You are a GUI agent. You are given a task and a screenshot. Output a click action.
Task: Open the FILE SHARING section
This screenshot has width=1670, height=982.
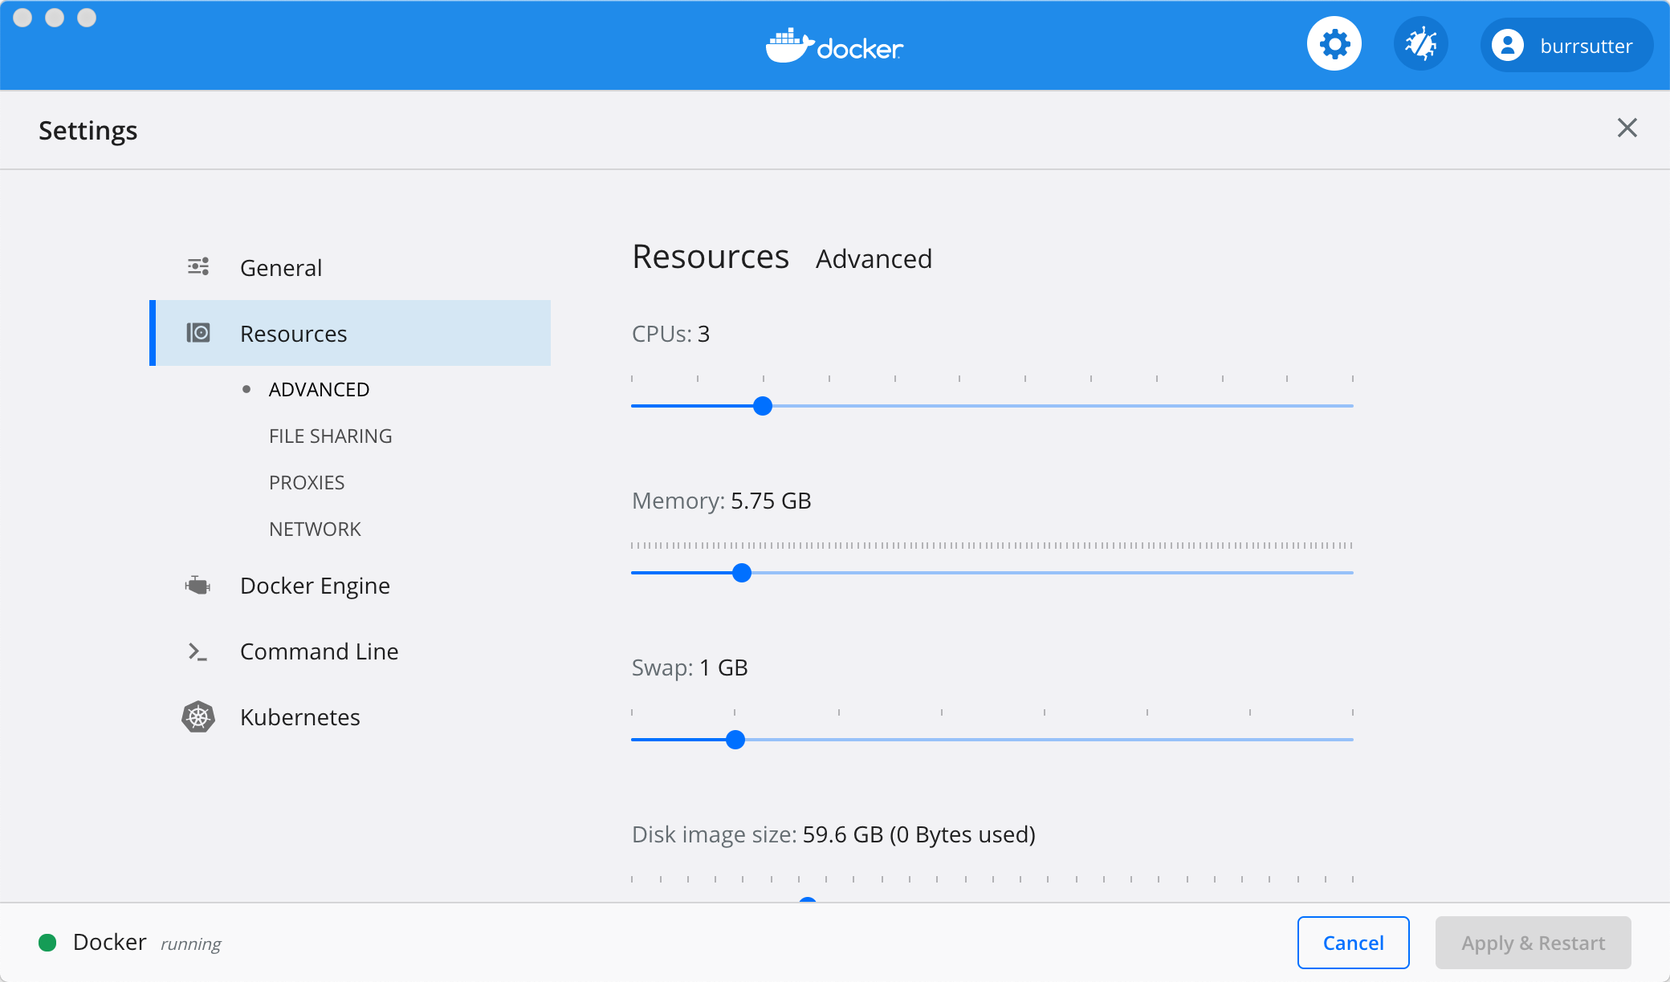(330, 436)
